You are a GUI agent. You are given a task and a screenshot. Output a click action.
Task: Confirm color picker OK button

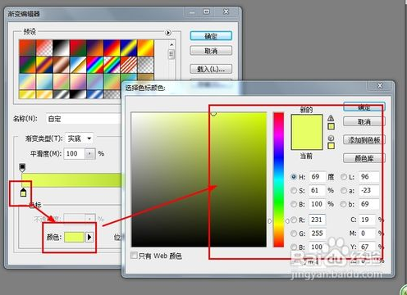(x=364, y=107)
